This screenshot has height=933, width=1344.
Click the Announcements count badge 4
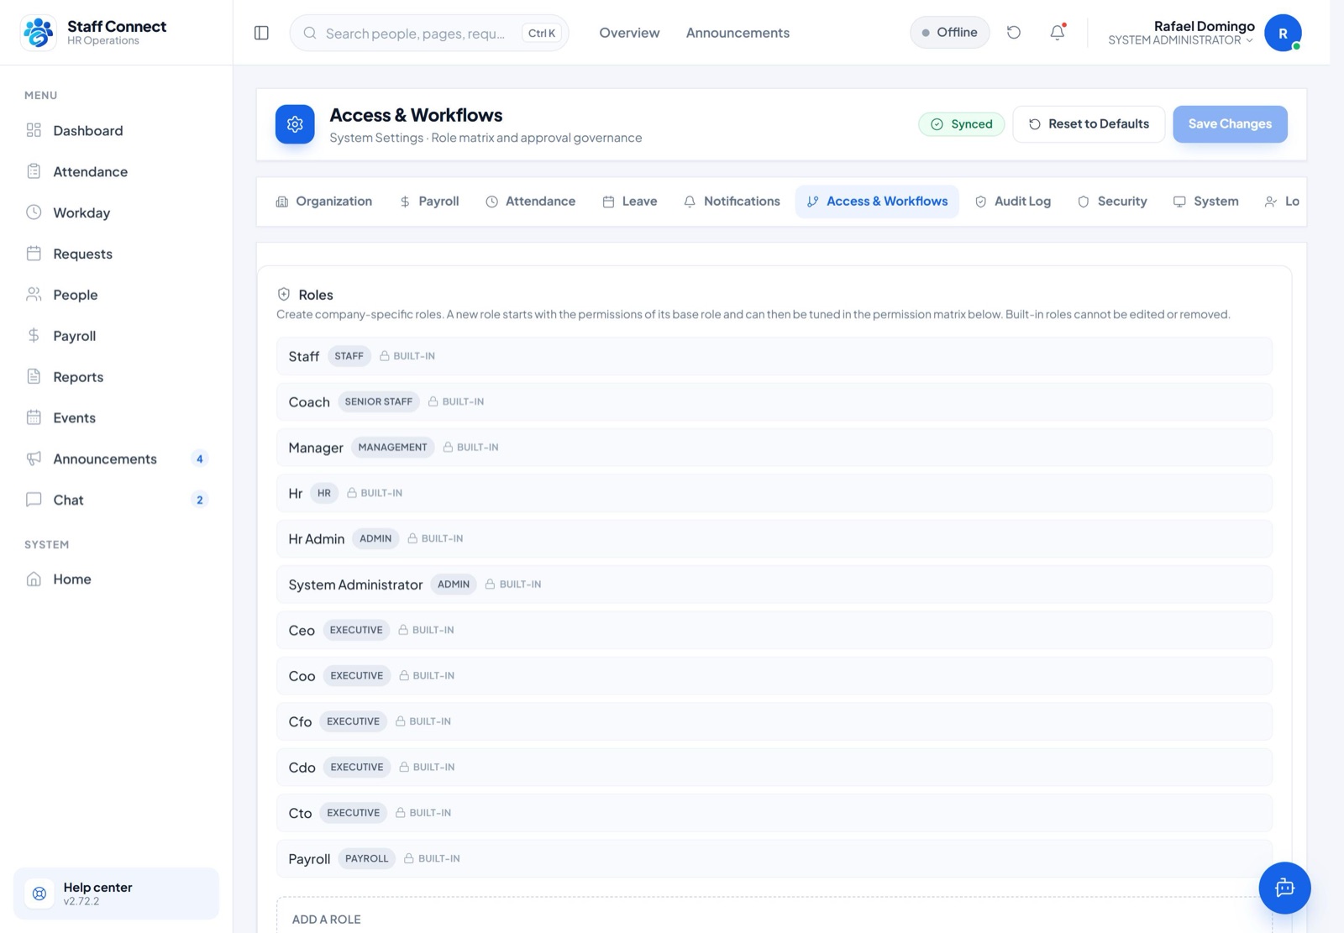[199, 459]
